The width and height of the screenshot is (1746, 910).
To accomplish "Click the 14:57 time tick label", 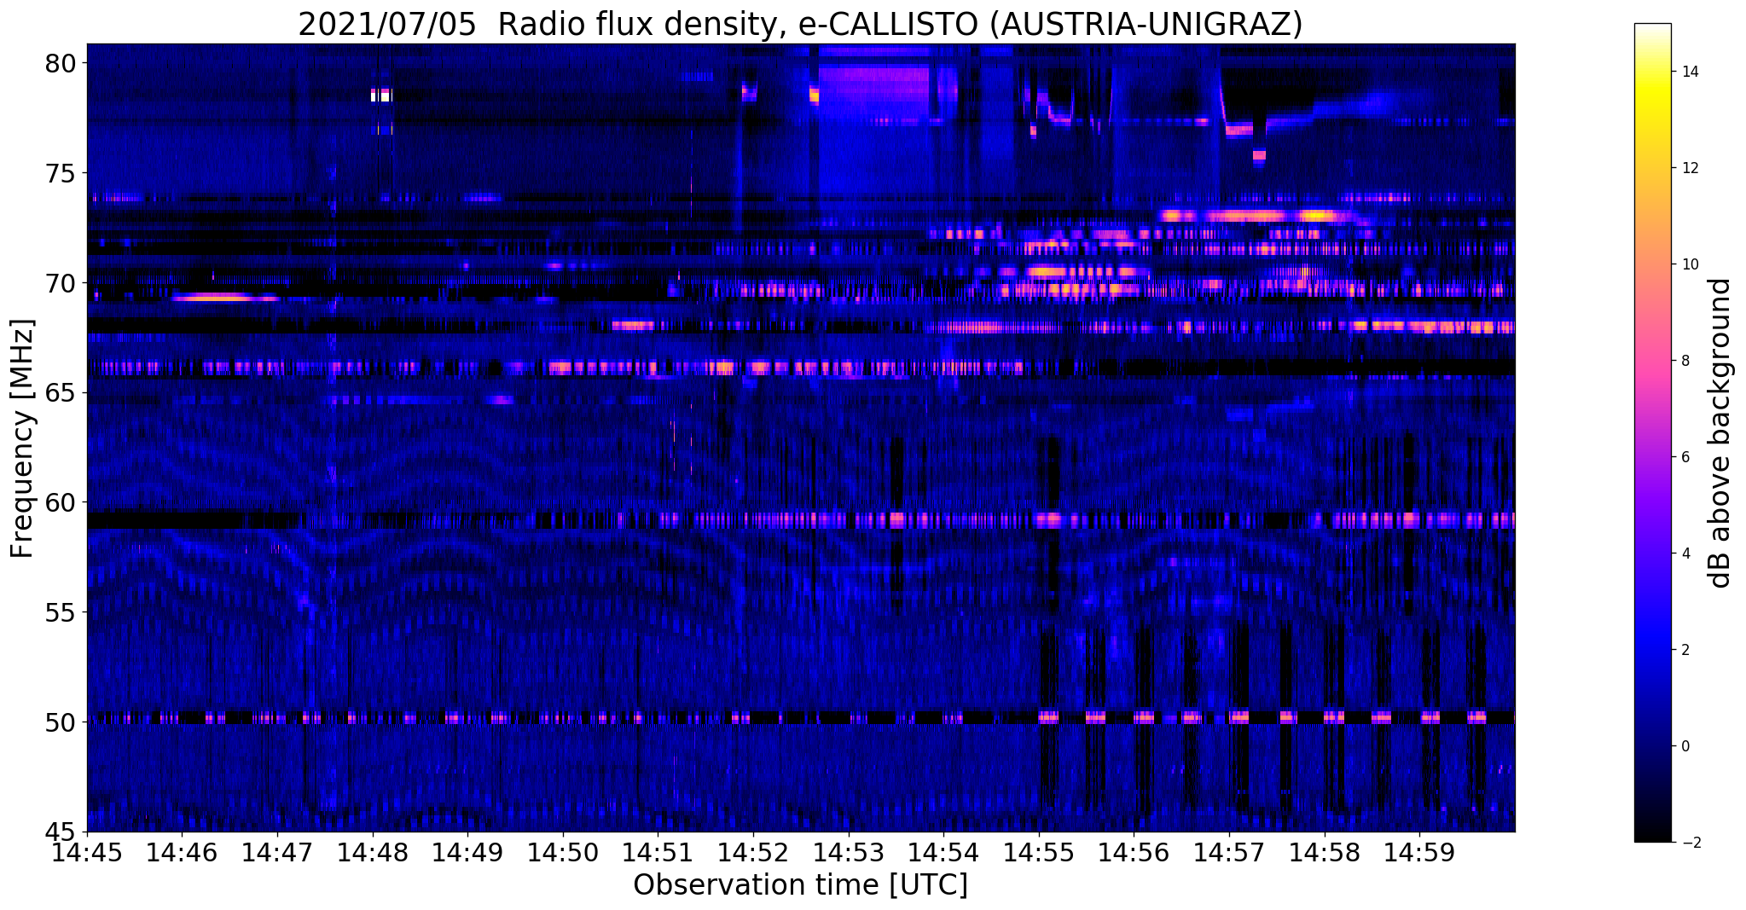I will click(1229, 852).
